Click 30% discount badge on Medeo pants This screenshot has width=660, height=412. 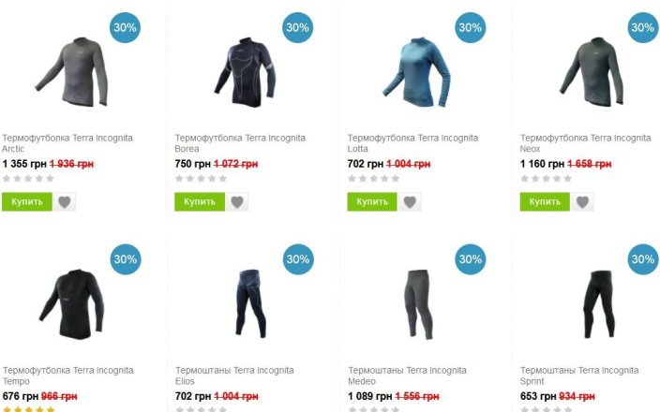471,259
